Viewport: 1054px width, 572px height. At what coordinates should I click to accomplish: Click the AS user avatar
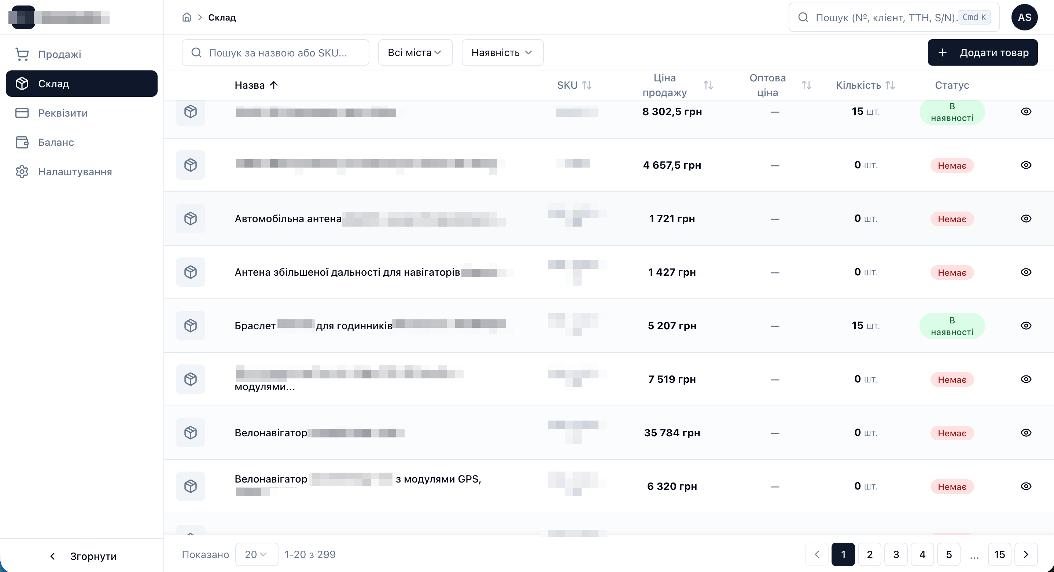1024,17
